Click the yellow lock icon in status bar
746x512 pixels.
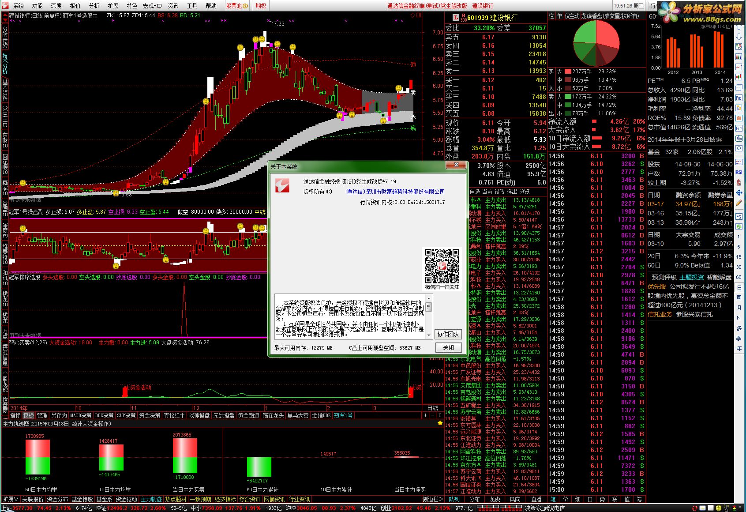719,508
